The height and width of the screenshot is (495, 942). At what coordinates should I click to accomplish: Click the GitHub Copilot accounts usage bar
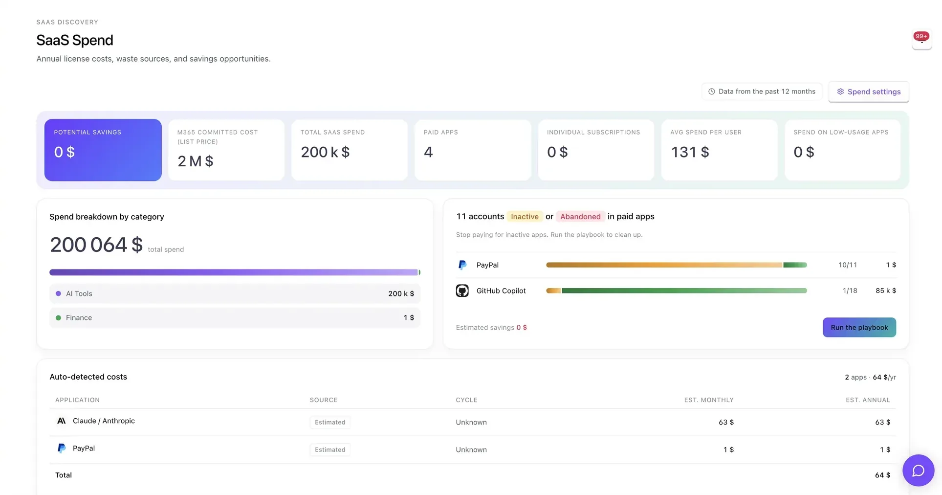point(676,291)
